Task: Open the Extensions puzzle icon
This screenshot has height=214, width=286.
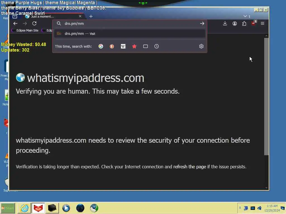Action: [x=244, y=23]
